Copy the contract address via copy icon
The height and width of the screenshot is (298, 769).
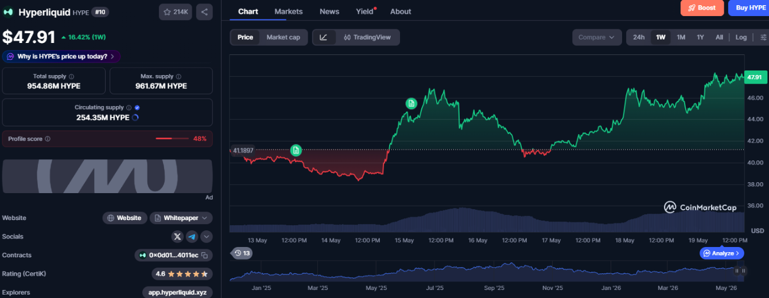pyautogui.click(x=204, y=255)
